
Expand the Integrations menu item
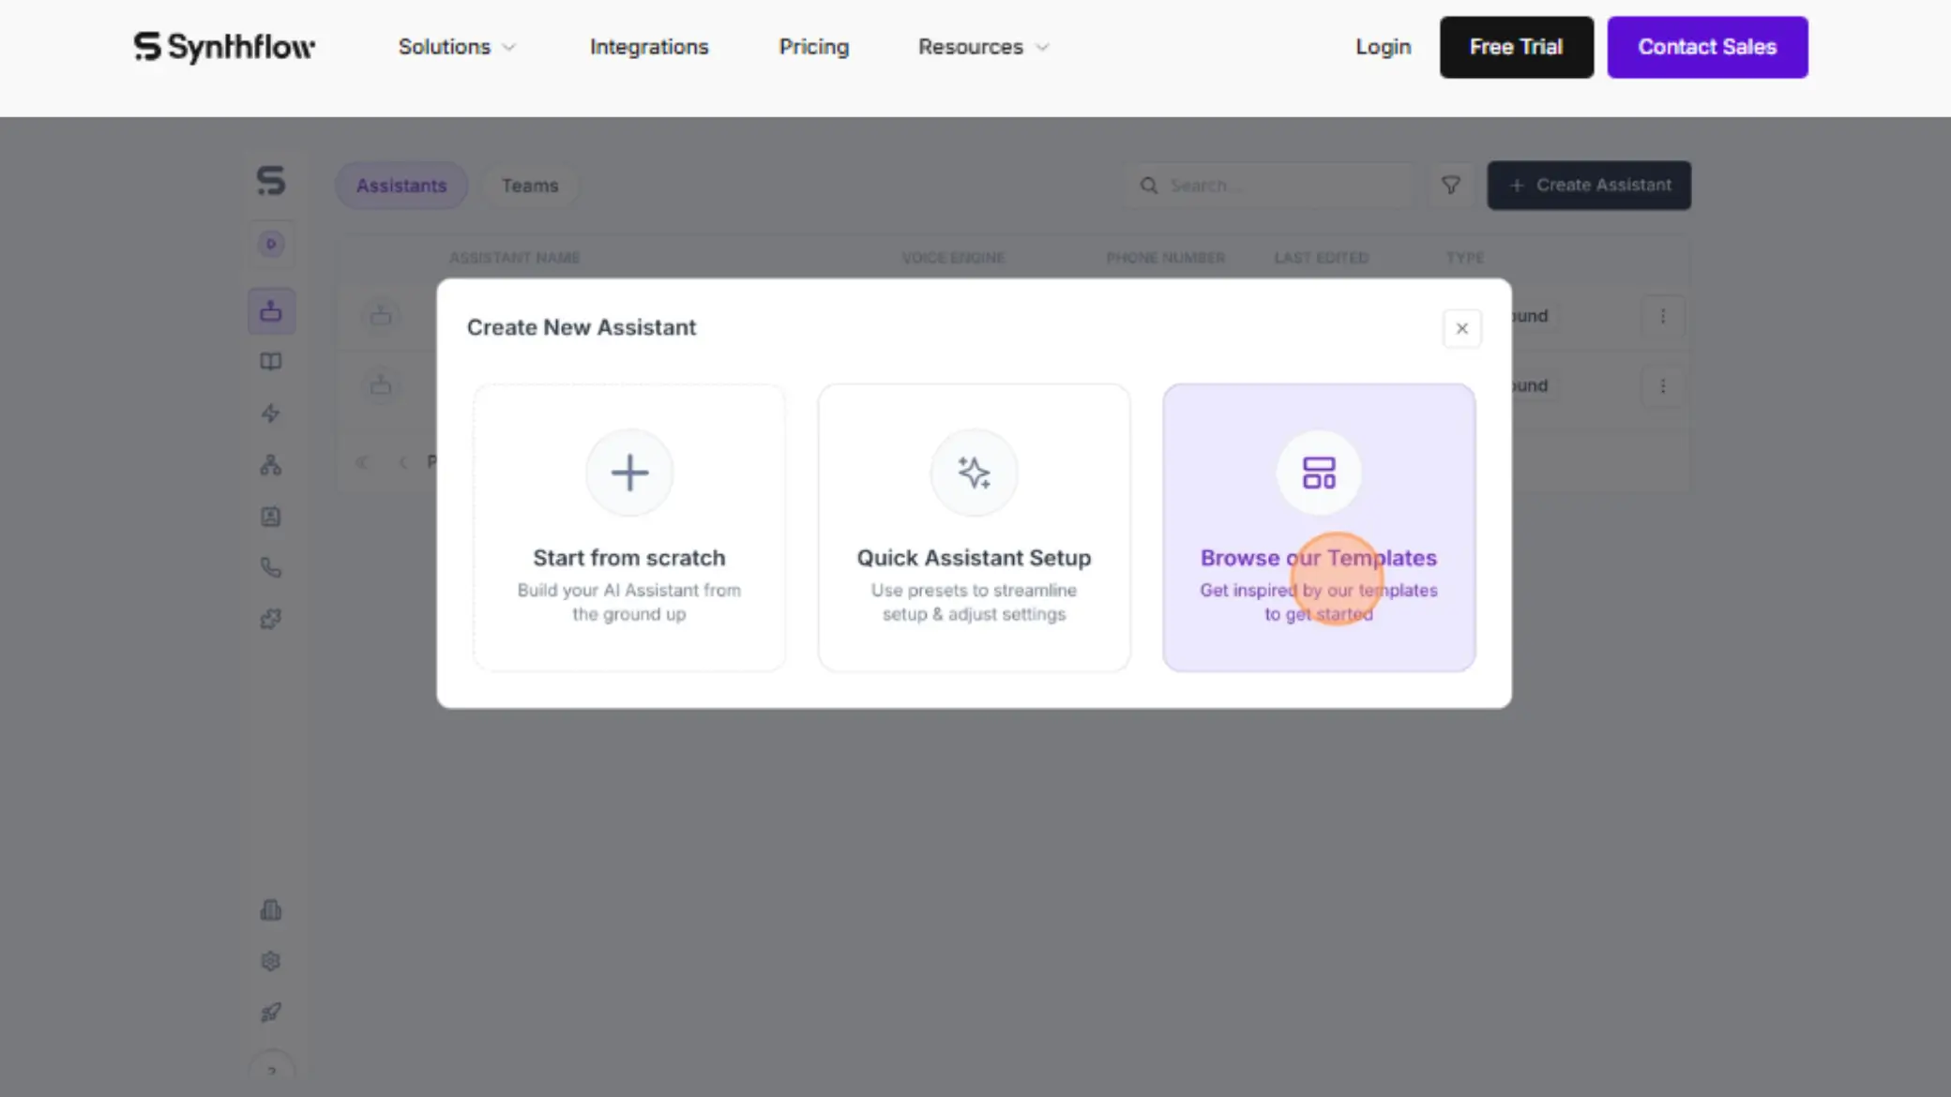(649, 47)
